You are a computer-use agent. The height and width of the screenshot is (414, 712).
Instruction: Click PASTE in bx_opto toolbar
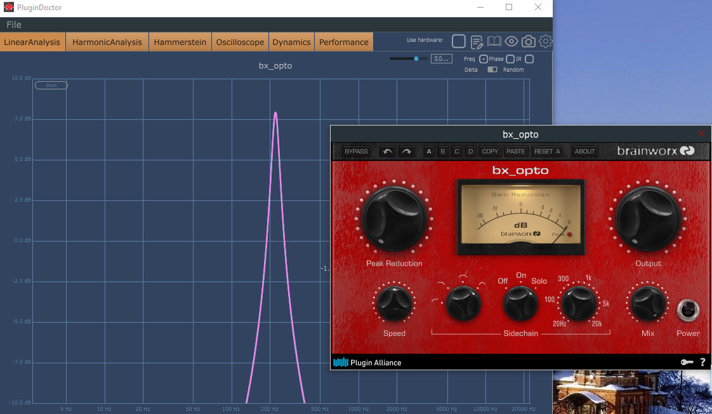[516, 152]
